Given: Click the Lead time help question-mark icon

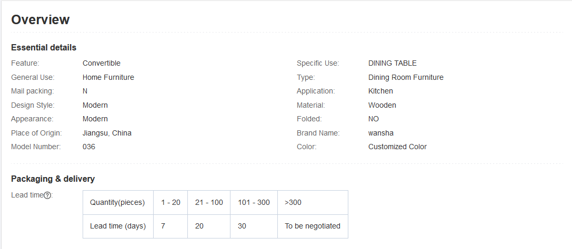Looking at the screenshot, I should pyautogui.click(x=47, y=195).
